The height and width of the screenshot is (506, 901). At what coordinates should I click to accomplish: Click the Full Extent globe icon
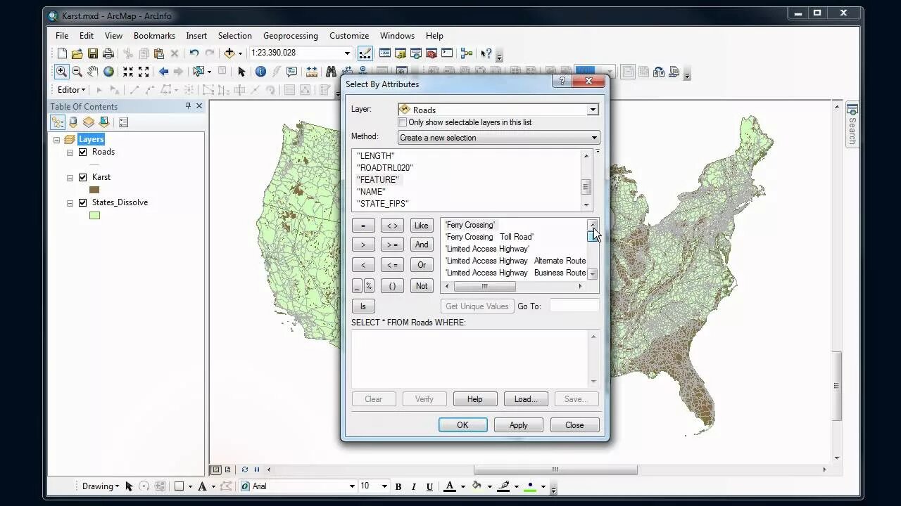[x=108, y=72]
